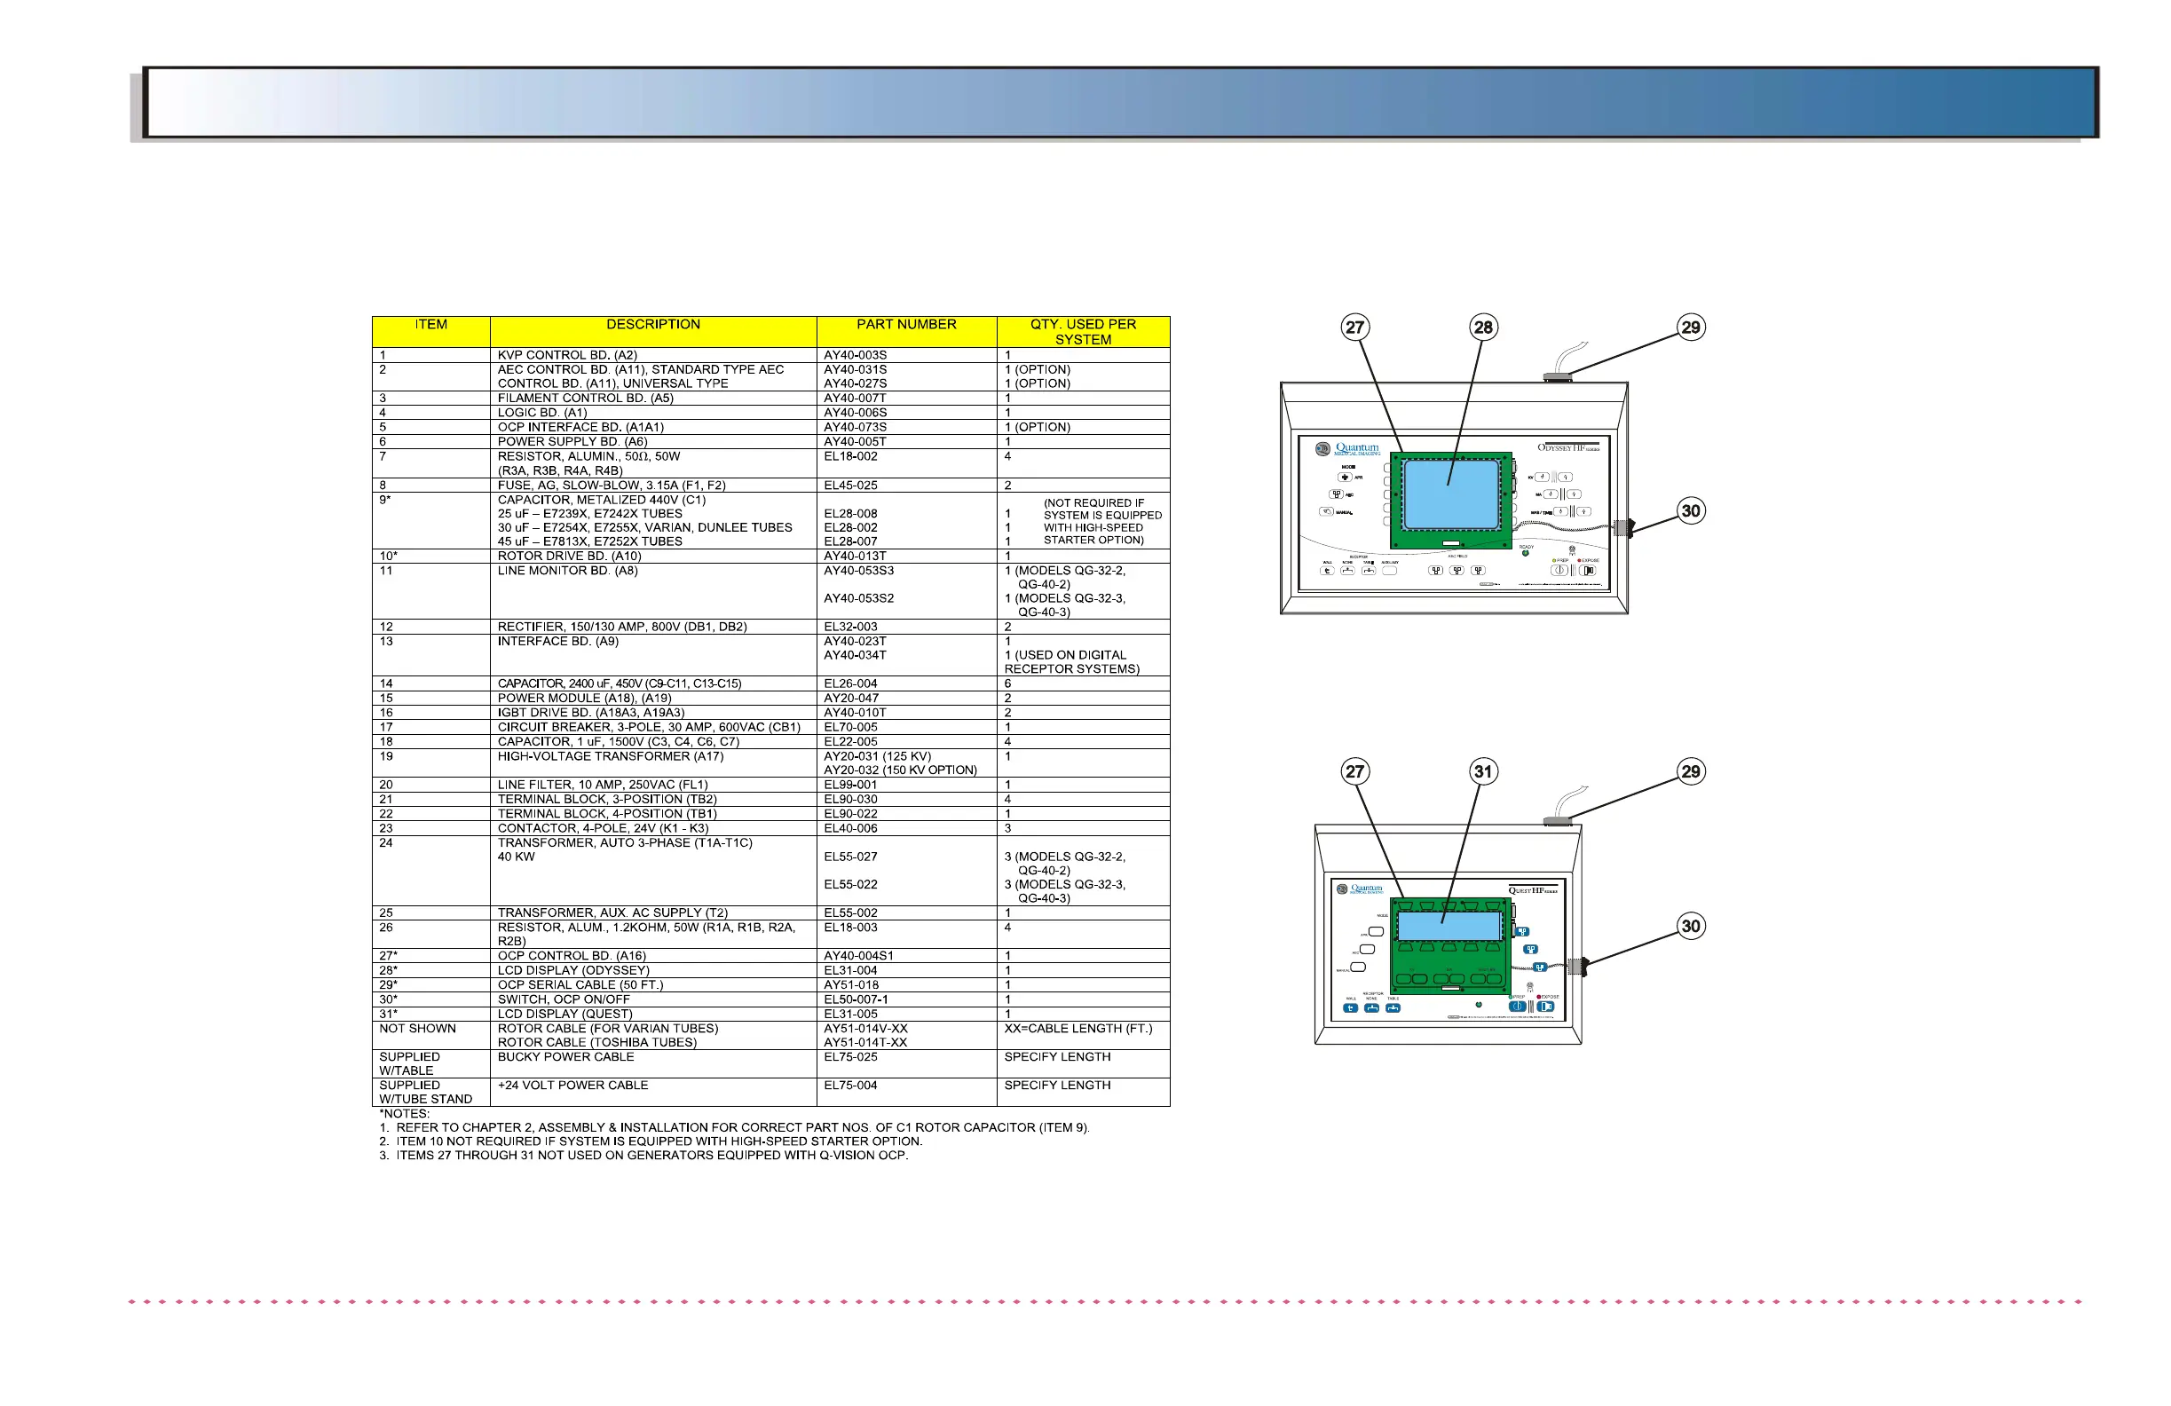The height and width of the screenshot is (1406, 2171).
Task: Click the Quest blue LCD display strip
Action: coord(1449,926)
